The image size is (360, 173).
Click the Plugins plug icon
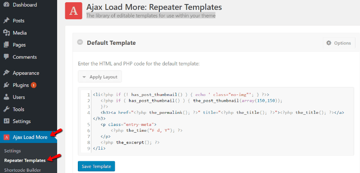[x=6, y=85]
